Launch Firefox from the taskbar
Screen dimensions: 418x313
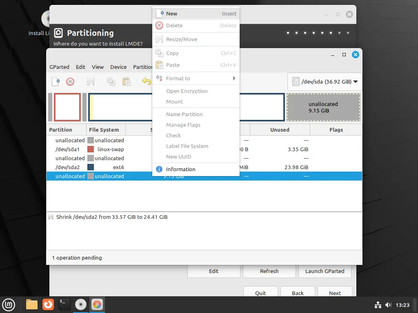pos(48,304)
